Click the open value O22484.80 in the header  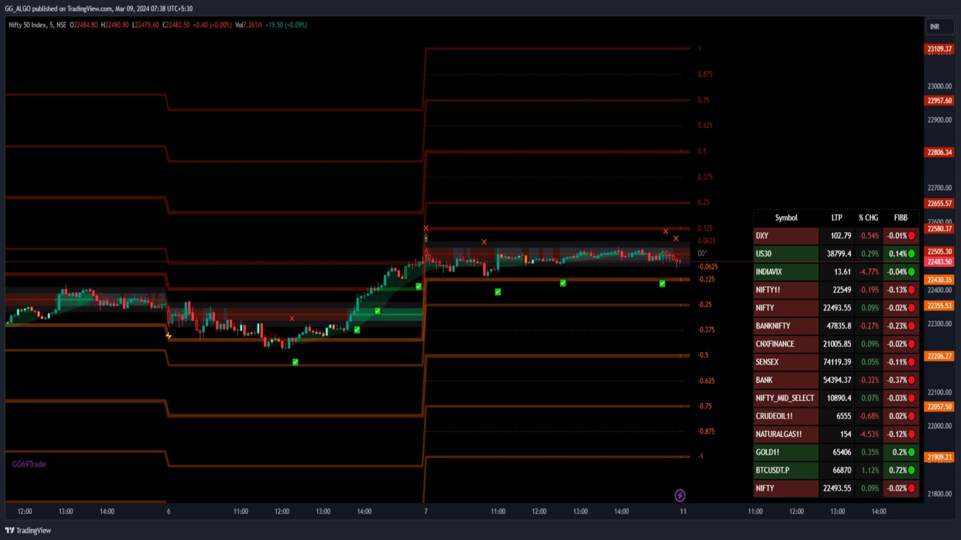coord(84,25)
